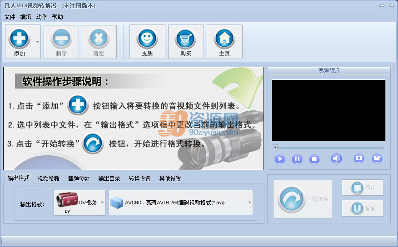Take a snapshot with camera icon

[358, 158]
